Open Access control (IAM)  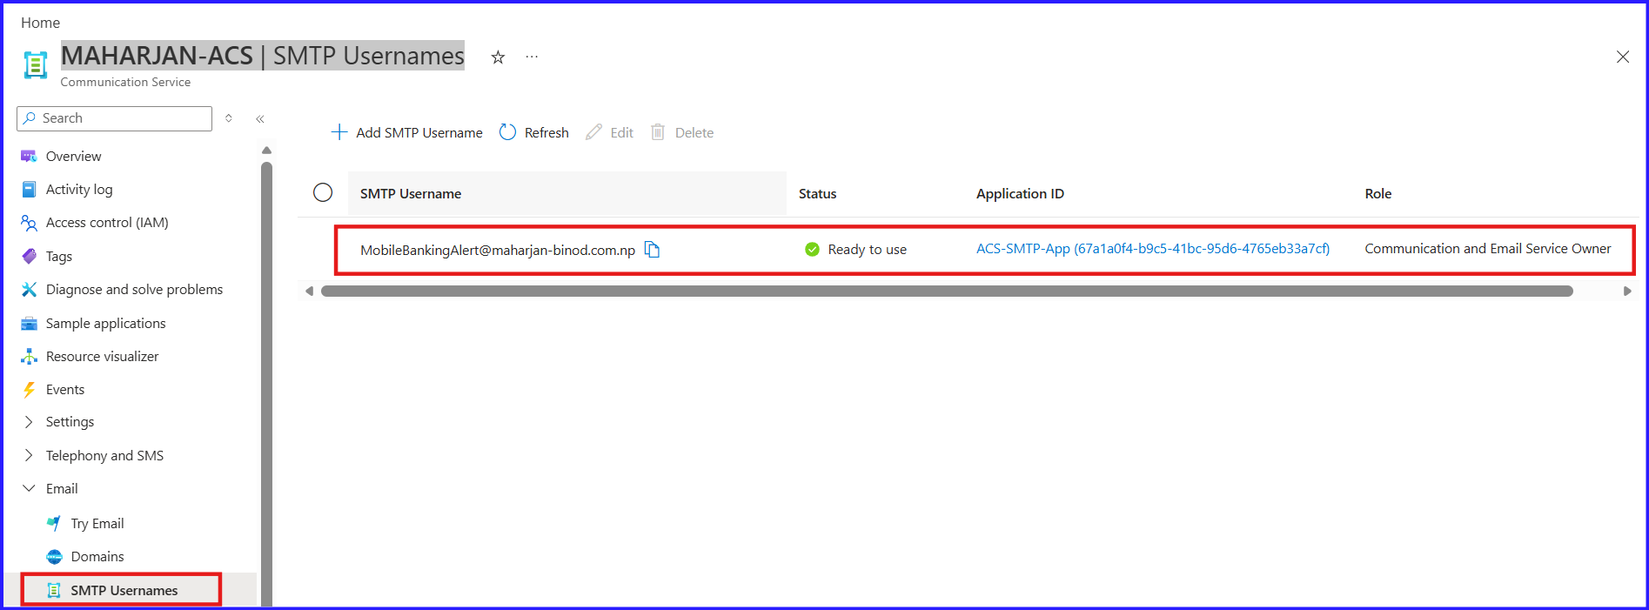(x=107, y=223)
